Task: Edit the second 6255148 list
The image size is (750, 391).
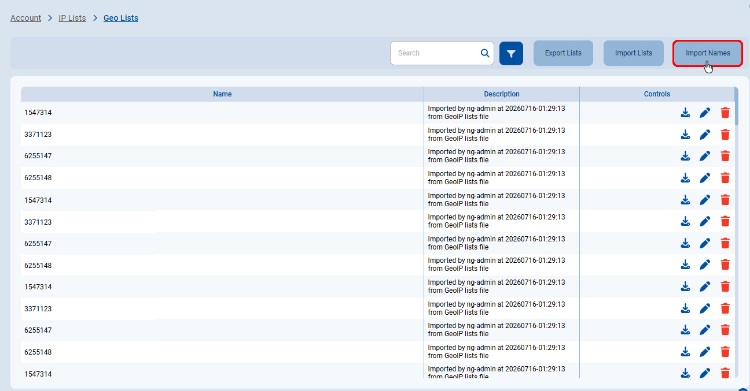Action: [x=705, y=265]
